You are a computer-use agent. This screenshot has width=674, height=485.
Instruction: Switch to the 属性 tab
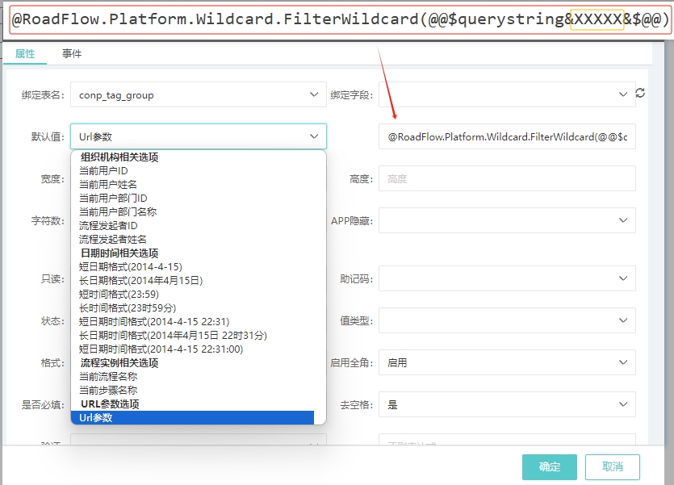pos(25,54)
